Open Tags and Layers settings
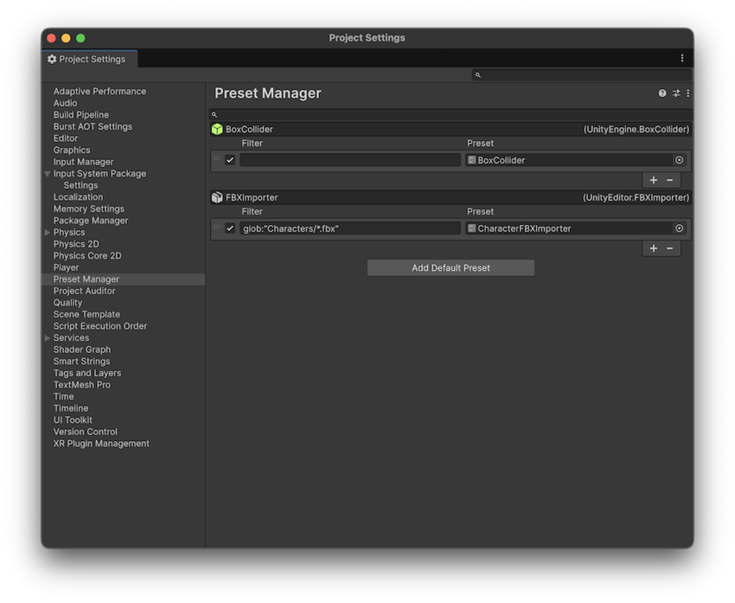Image resolution: width=735 pixels, height=603 pixels. coord(87,373)
